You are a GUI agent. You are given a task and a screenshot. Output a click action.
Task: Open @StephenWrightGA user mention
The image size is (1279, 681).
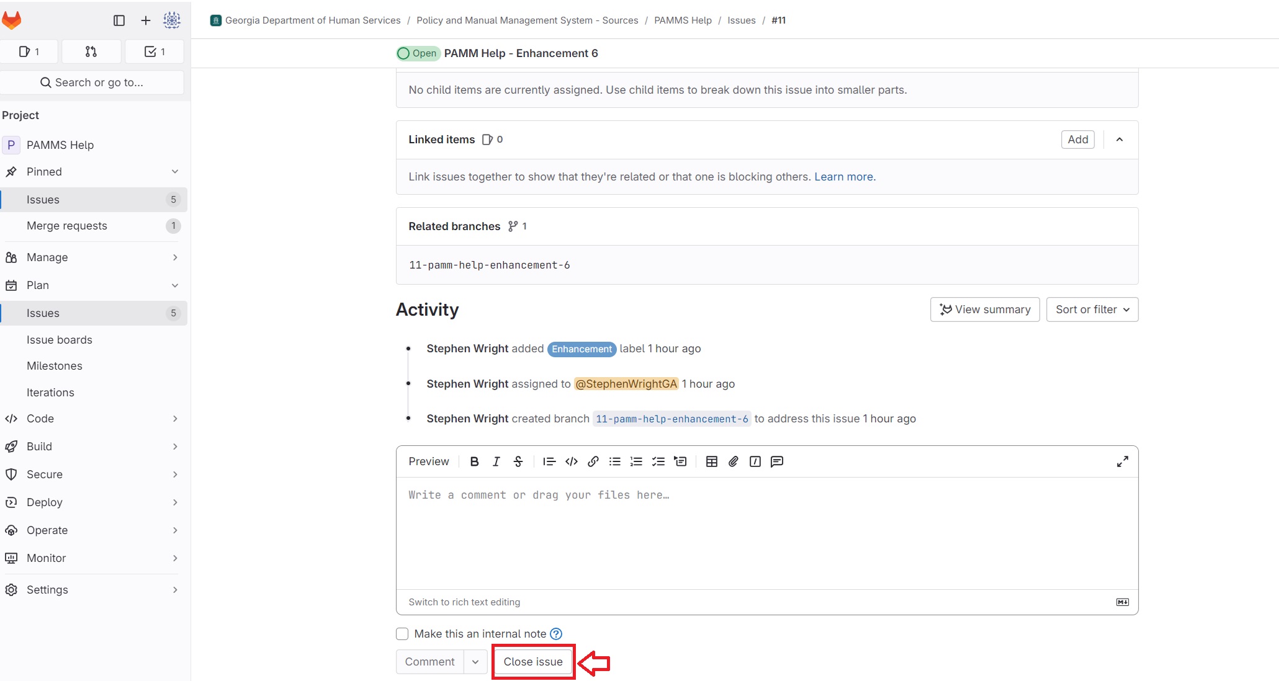click(x=626, y=384)
